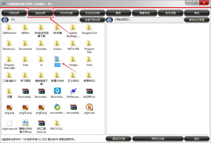Click the 激活正式版 button
211x143 pixels.
click(118, 139)
